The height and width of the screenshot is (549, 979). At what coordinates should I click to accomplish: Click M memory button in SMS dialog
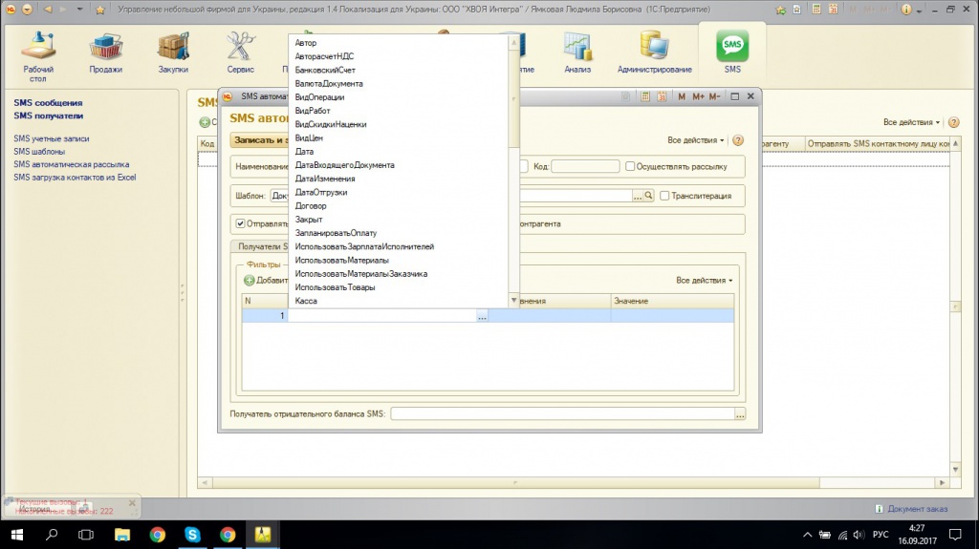(x=681, y=96)
